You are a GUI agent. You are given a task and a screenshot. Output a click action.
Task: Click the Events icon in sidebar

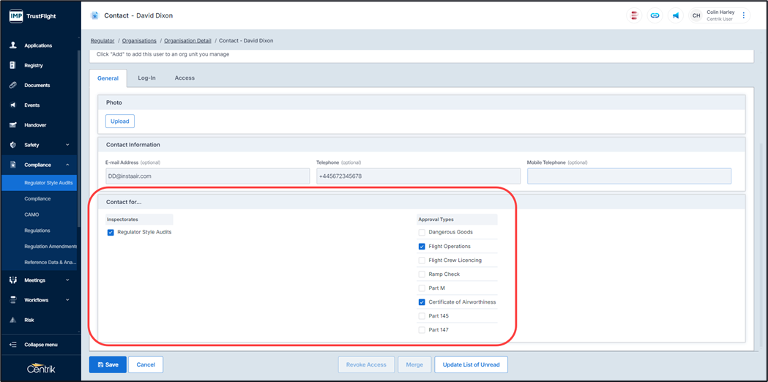(13, 105)
